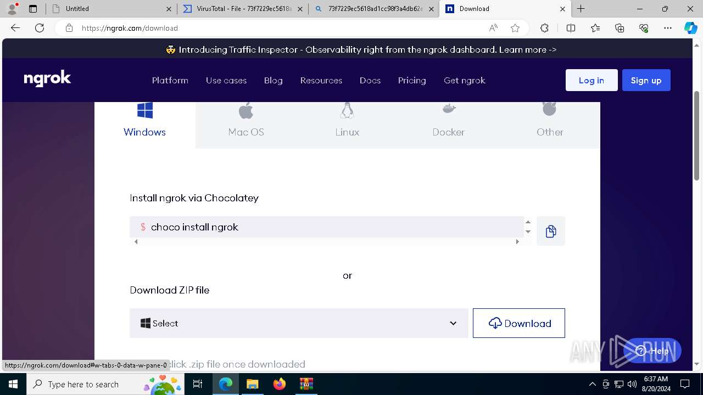Screen dimensions: 703x395
Task: Close the Untitled tab
Action: point(169,9)
